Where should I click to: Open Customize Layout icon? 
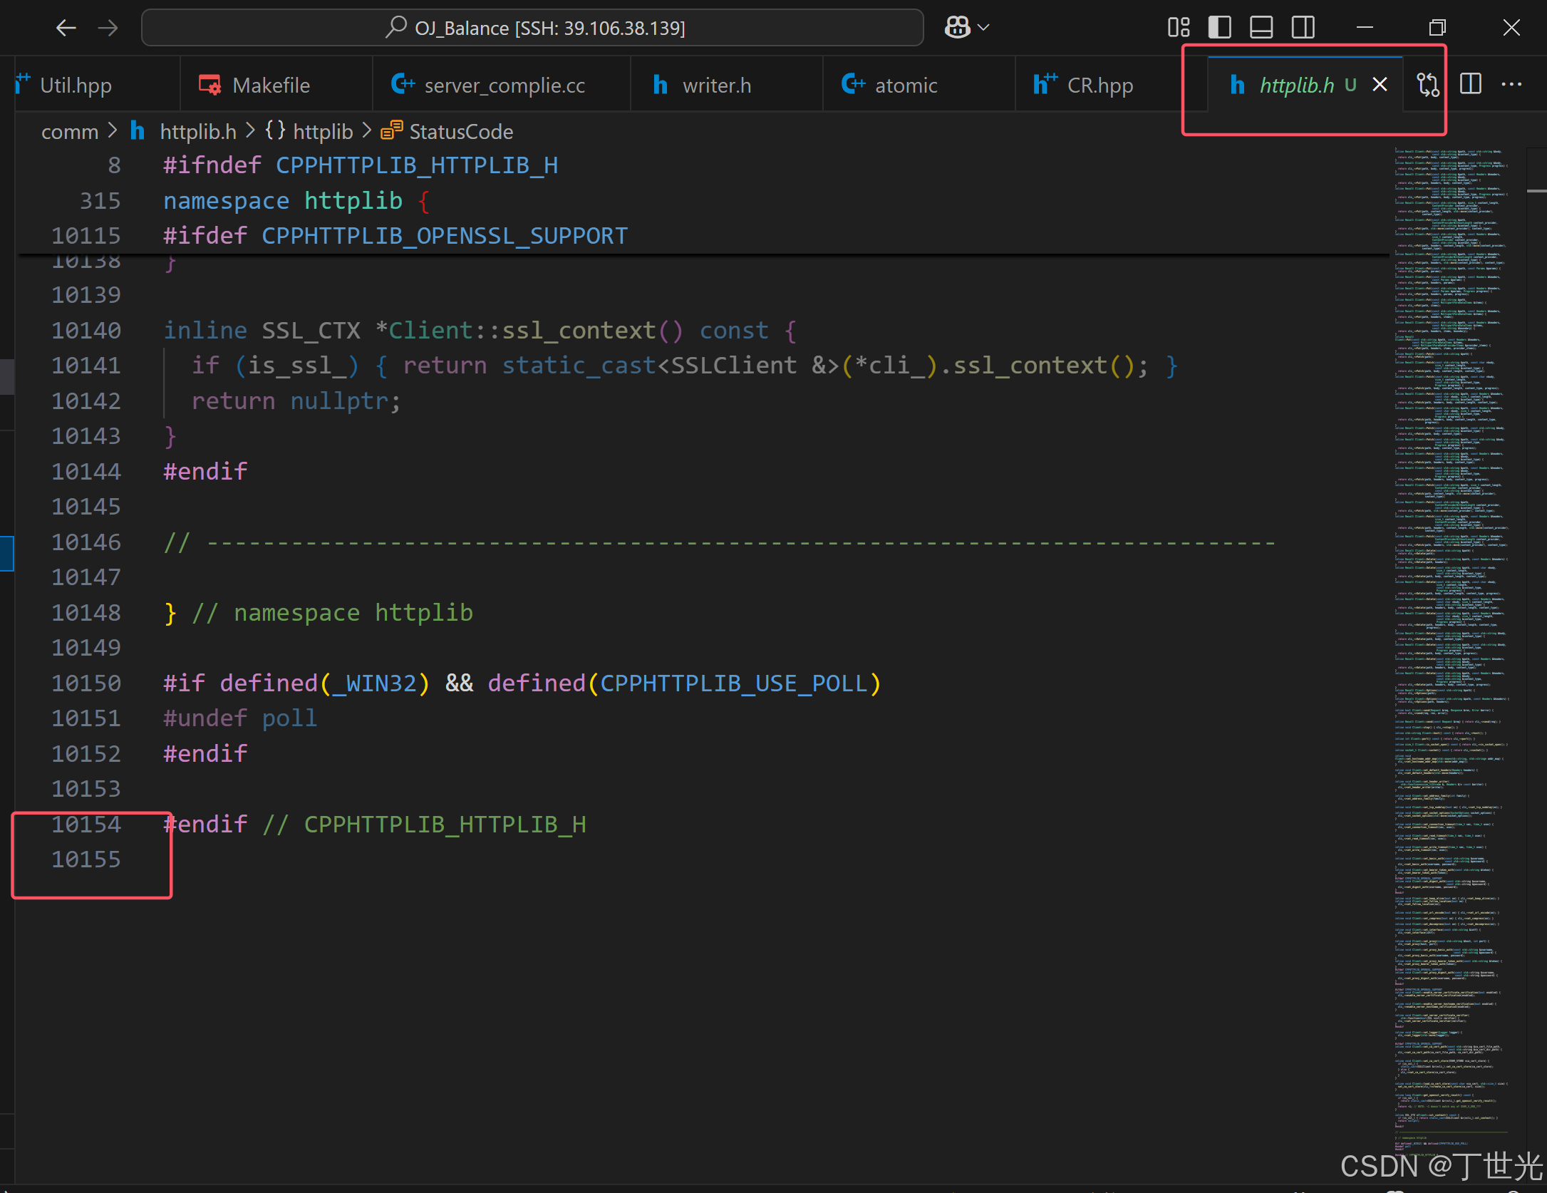(1179, 28)
